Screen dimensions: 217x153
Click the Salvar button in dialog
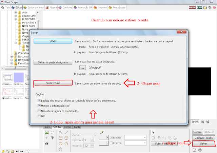[53, 41]
